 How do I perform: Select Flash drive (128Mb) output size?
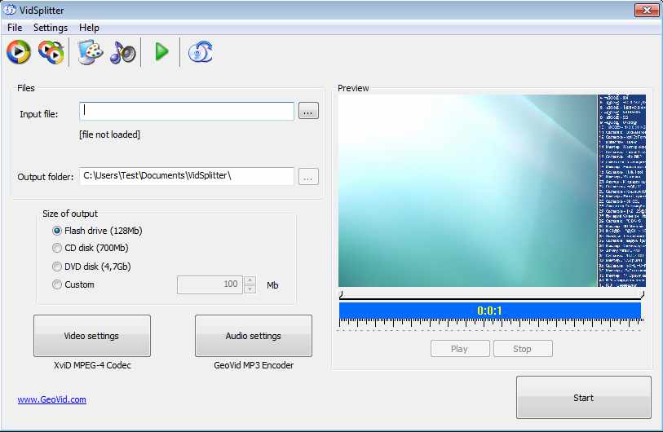pyautogui.click(x=57, y=231)
